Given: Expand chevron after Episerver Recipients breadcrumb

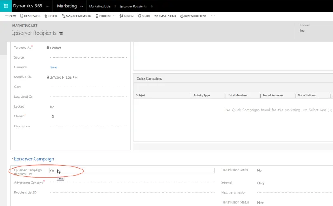Looking at the screenshot, I should click(x=151, y=6).
